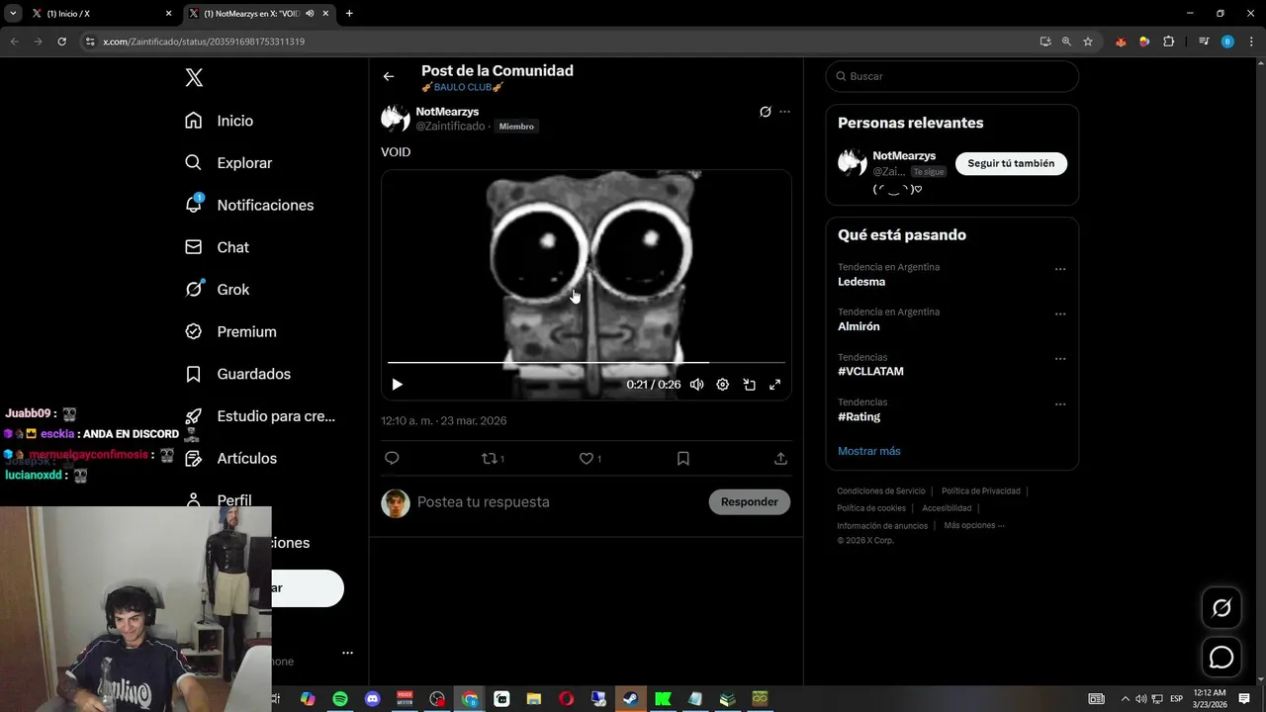
Task: Switch to the Inicio / X browser tab
Action: click(x=101, y=14)
